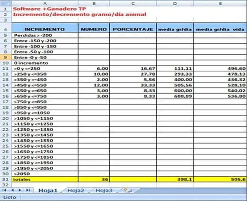
Task: Select cell with value 505,56
Action: tap(175, 85)
